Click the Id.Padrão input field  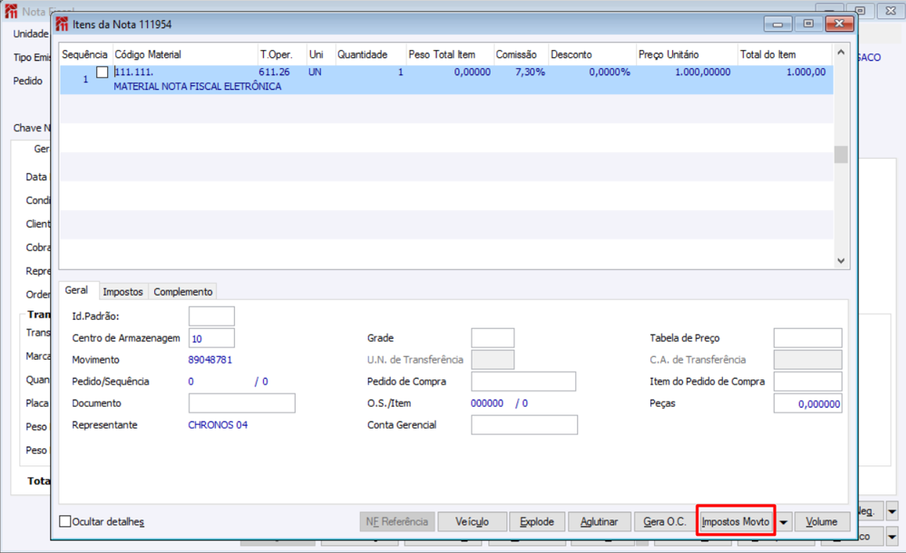pyautogui.click(x=211, y=316)
